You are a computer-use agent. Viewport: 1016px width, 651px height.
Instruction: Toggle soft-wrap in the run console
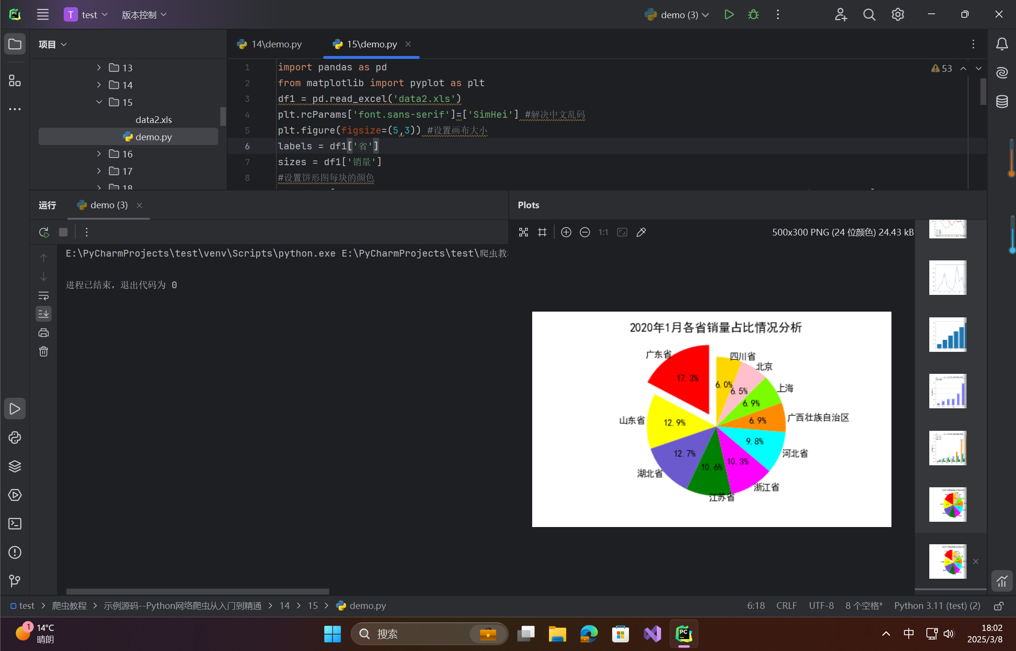[44, 296]
